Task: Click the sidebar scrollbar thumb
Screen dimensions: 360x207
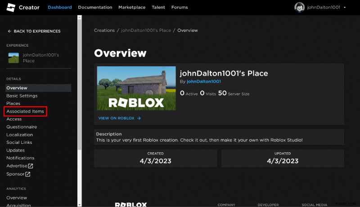Action: (80, 85)
